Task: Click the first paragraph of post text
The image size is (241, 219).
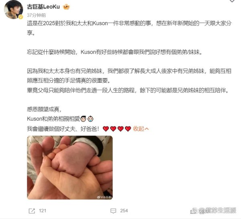Action: [x=129, y=28]
